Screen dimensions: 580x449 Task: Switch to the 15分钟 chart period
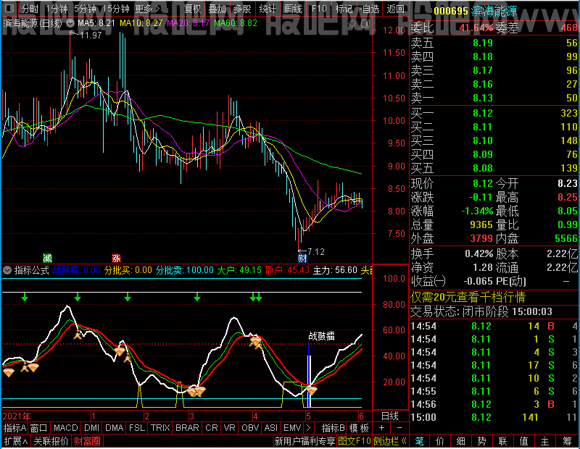tap(116, 9)
